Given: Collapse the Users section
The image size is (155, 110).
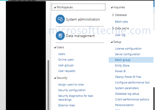Looking at the screenshot, I should (55, 47).
